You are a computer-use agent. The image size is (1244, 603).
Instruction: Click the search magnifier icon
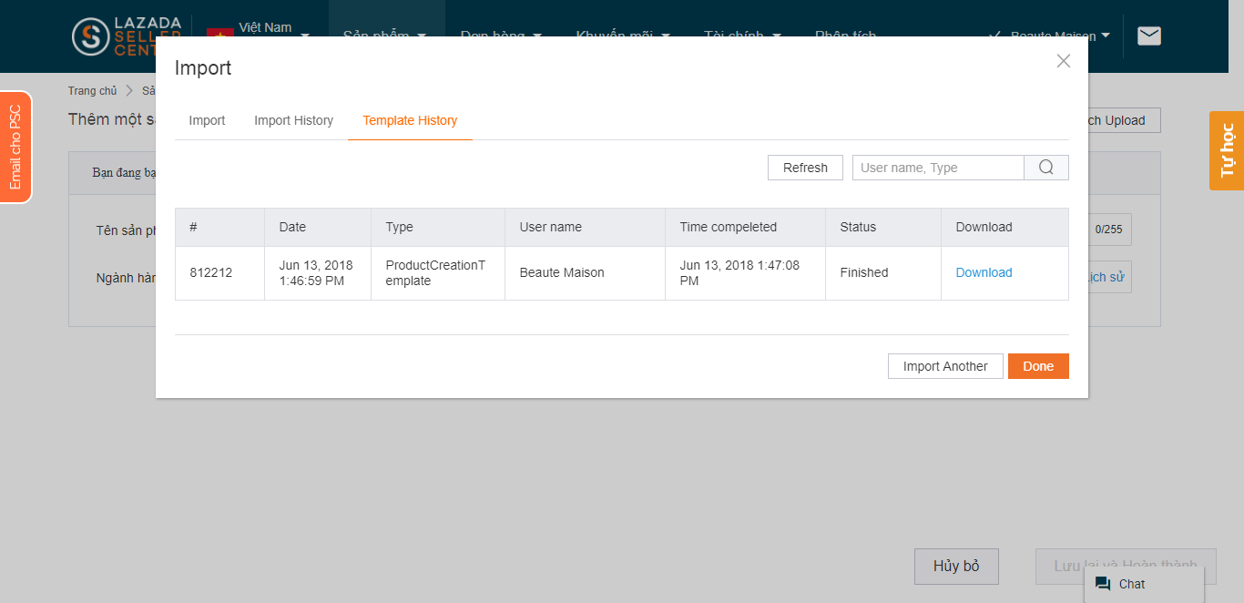pyautogui.click(x=1045, y=168)
